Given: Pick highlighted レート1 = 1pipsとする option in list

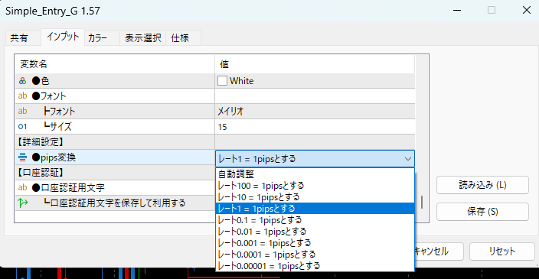Looking at the screenshot, I should [315, 209].
